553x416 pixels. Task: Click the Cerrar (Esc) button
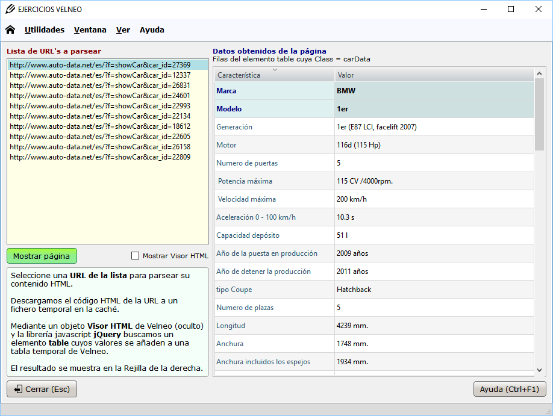[42, 389]
